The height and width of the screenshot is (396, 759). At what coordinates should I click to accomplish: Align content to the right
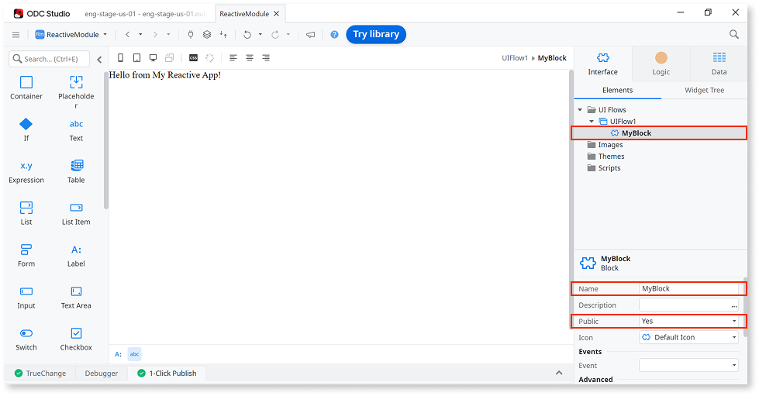point(266,57)
